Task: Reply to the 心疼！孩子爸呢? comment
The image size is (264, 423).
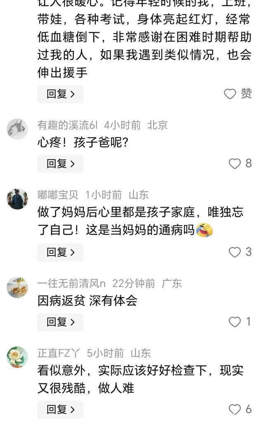Action: coord(60,164)
